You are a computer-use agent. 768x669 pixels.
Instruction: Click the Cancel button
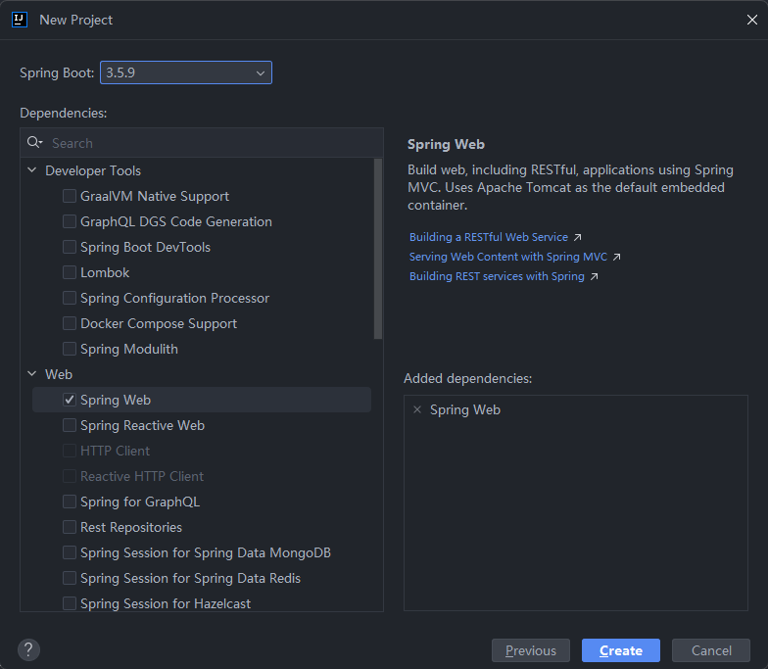[x=711, y=650]
